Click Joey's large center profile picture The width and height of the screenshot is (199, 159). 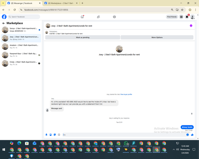tap(119, 49)
